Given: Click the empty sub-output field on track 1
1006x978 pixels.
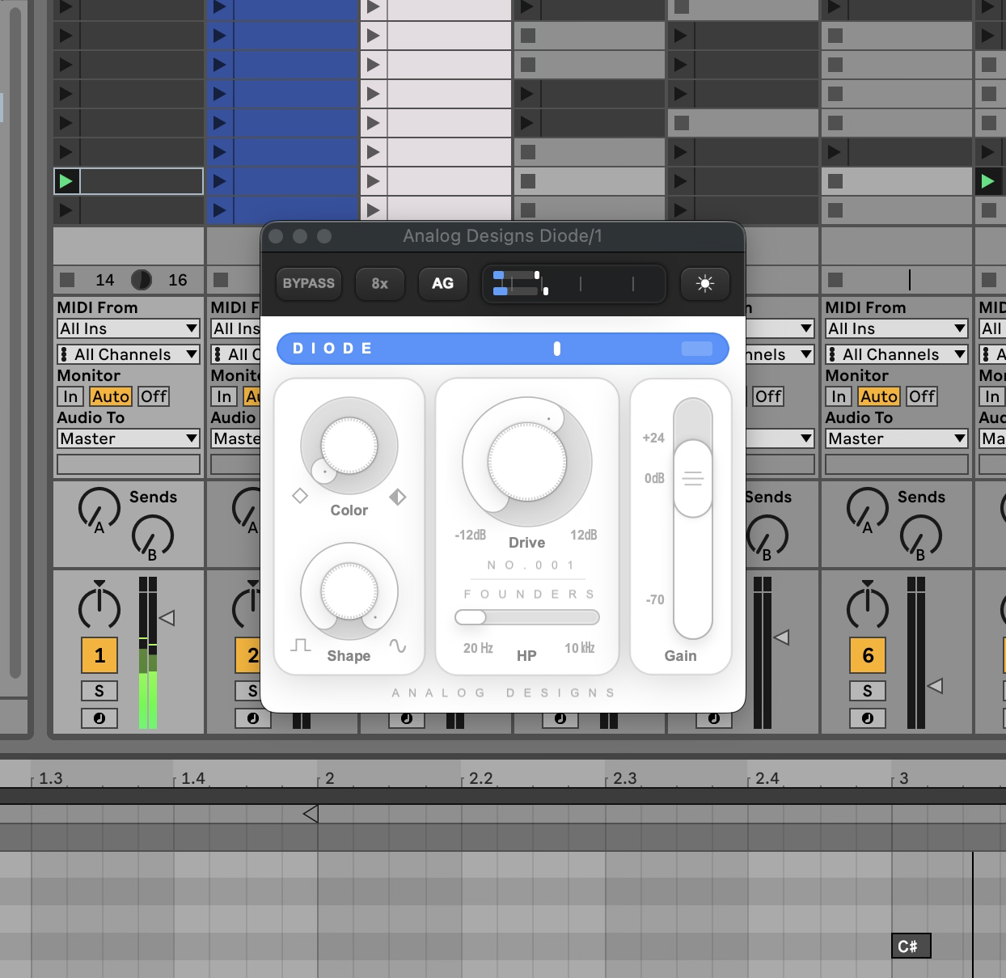Looking at the screenshot, I should point(129,464).
